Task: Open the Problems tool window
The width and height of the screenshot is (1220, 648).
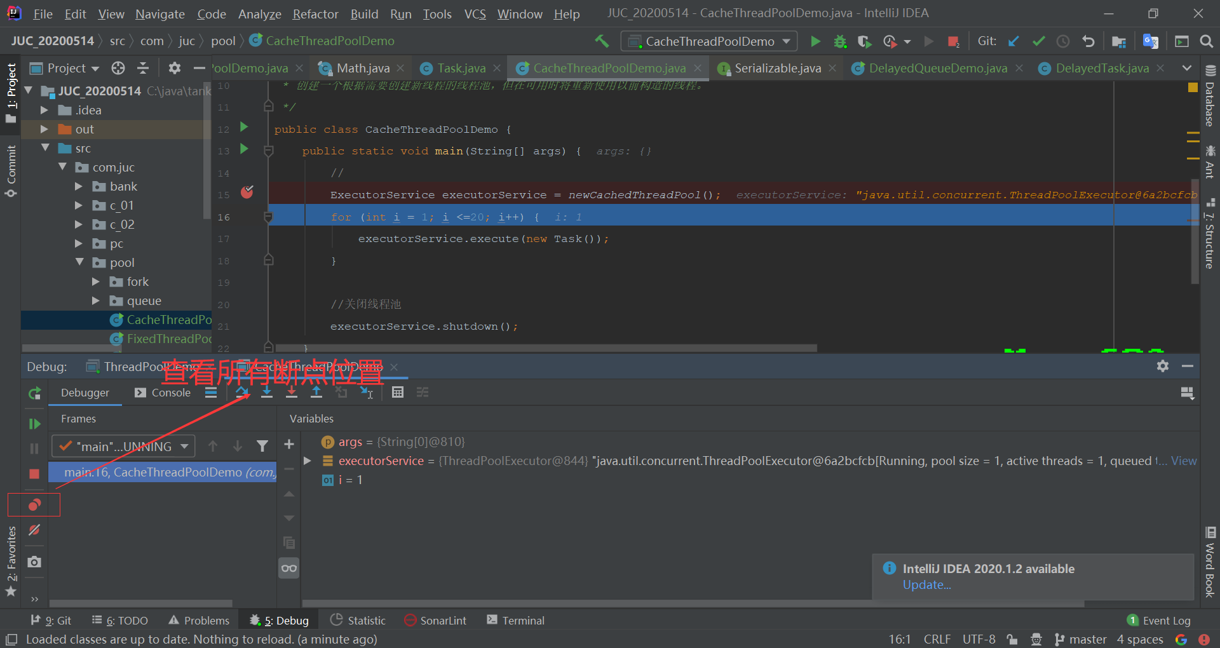Action: tap(200, 621)
